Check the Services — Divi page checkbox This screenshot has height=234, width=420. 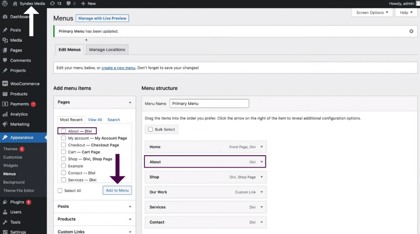click(x=63, y=180)
